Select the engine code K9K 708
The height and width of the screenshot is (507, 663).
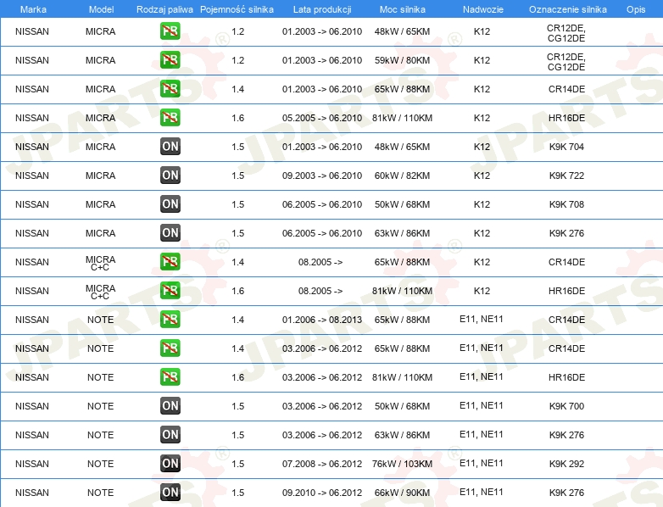(x=566, y=204)
